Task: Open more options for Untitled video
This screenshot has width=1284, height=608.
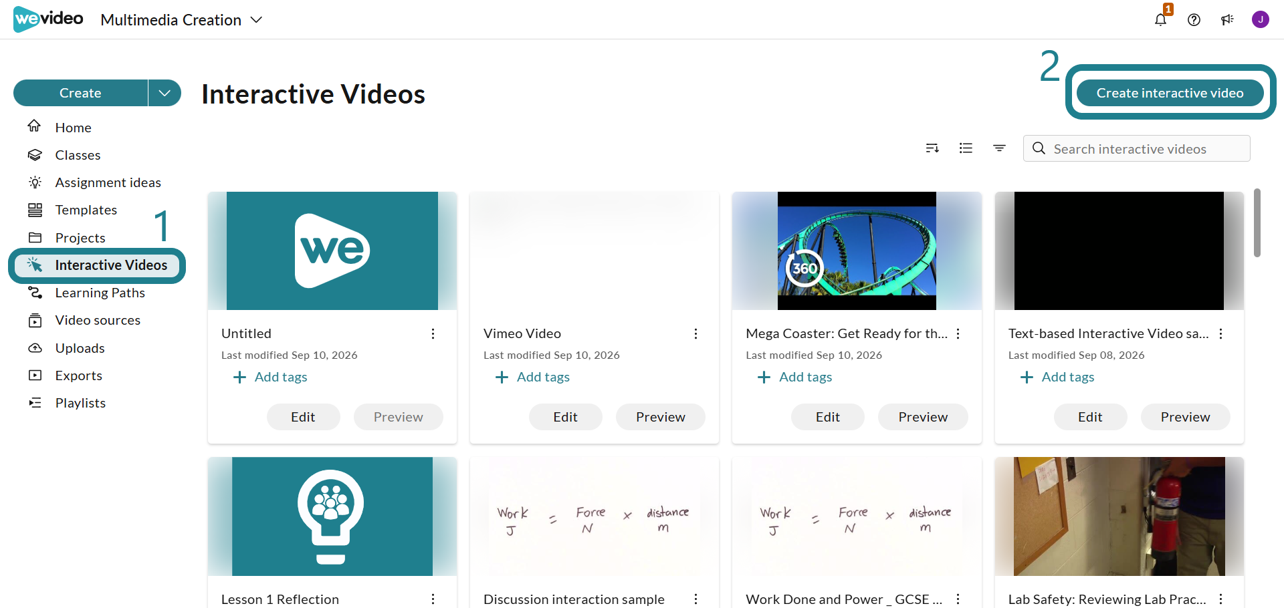Action: [433, 333]
